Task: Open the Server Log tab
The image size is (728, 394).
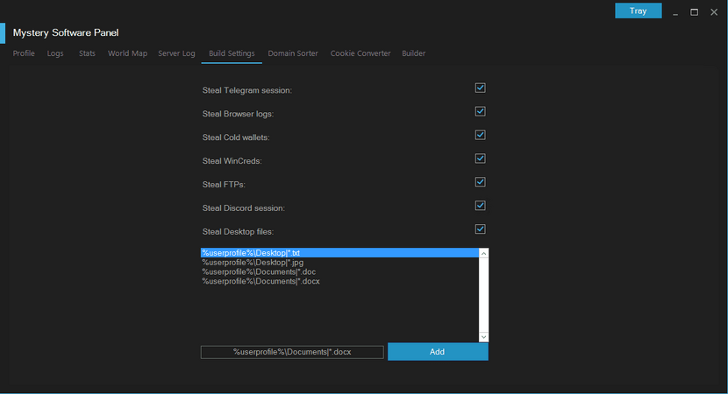Action: point(176,53)
